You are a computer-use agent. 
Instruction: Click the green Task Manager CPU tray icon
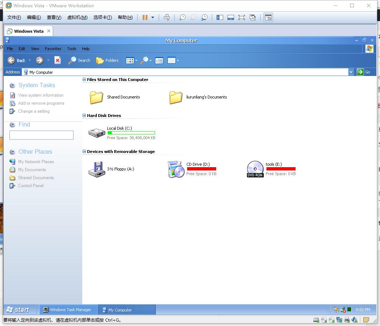tap(349, 309)
